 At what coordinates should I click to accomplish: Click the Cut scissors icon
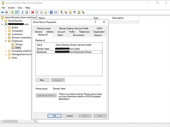pyautogui.click(x=23, y=12)
